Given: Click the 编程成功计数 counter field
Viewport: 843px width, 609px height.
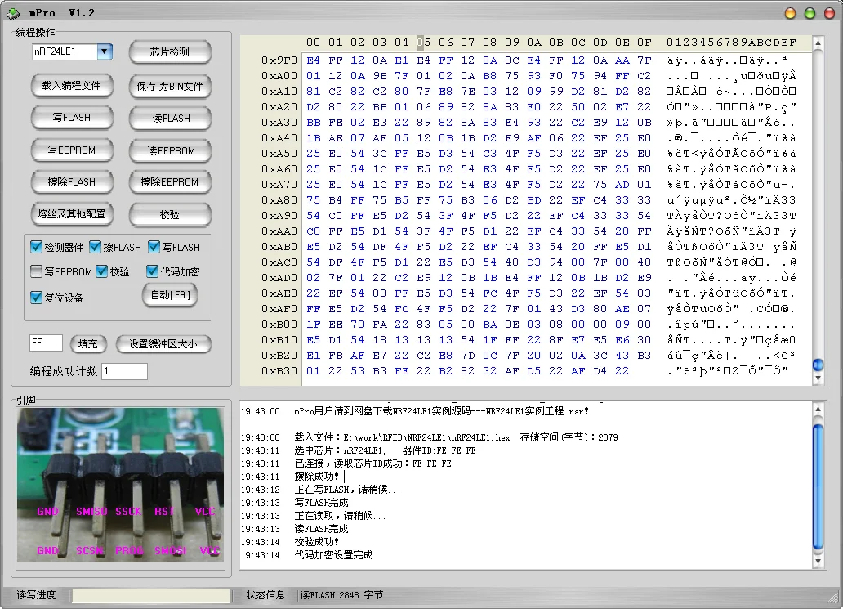Looking at the screenshot, I should coord(124,371).
